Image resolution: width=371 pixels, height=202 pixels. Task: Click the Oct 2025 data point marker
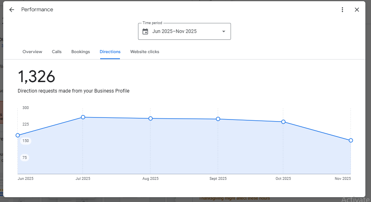283,122
